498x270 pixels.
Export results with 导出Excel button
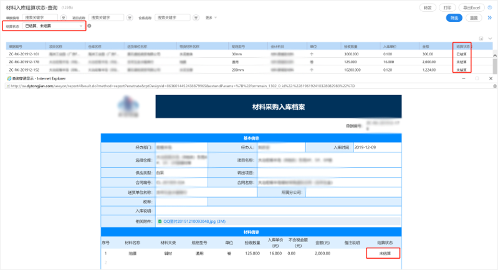coord(471,7)
